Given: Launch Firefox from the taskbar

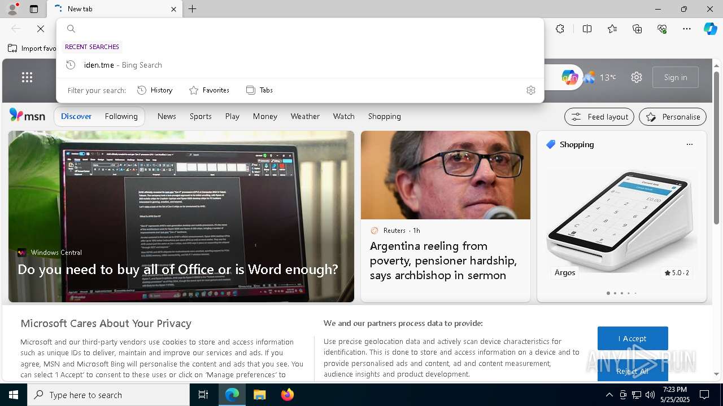Looking at the screenshot, I should click(x=287, y=395).
